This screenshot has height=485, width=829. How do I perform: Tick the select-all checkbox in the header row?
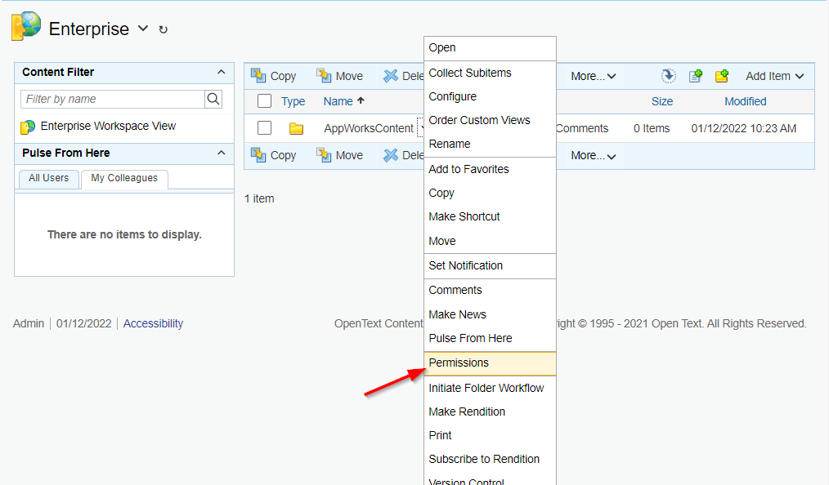point(264,101)
